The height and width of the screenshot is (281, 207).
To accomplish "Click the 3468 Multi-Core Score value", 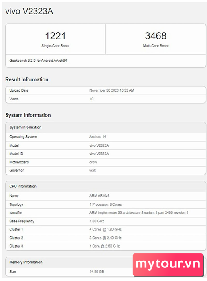I will [x=156, y=36].
